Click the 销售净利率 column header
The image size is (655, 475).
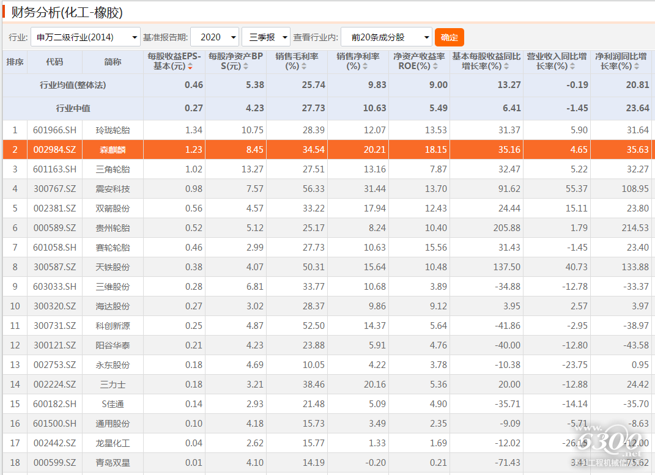(x=358, y=61)
